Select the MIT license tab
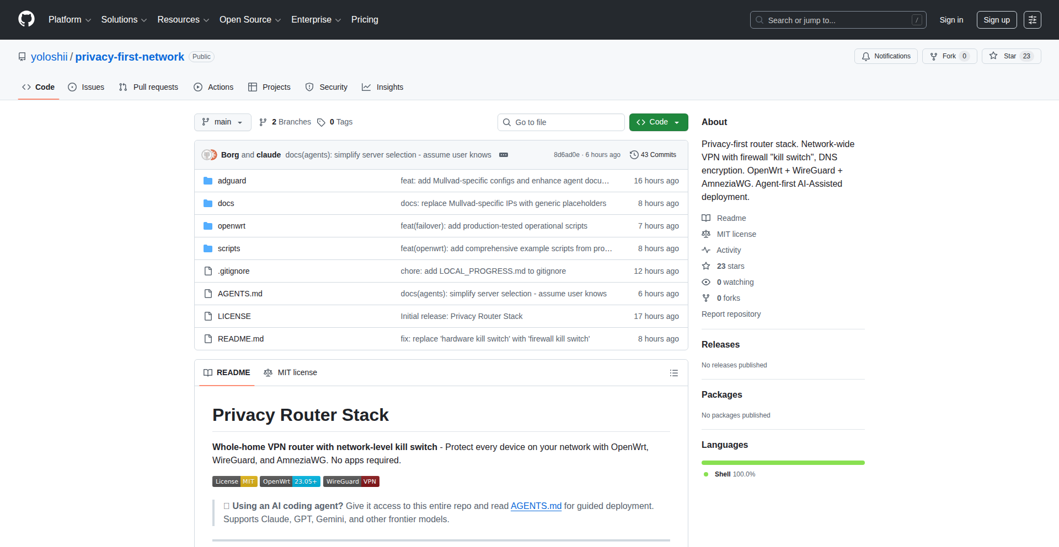The width and height of the screenshot is (1059, 547). click(x=291, y=373)
